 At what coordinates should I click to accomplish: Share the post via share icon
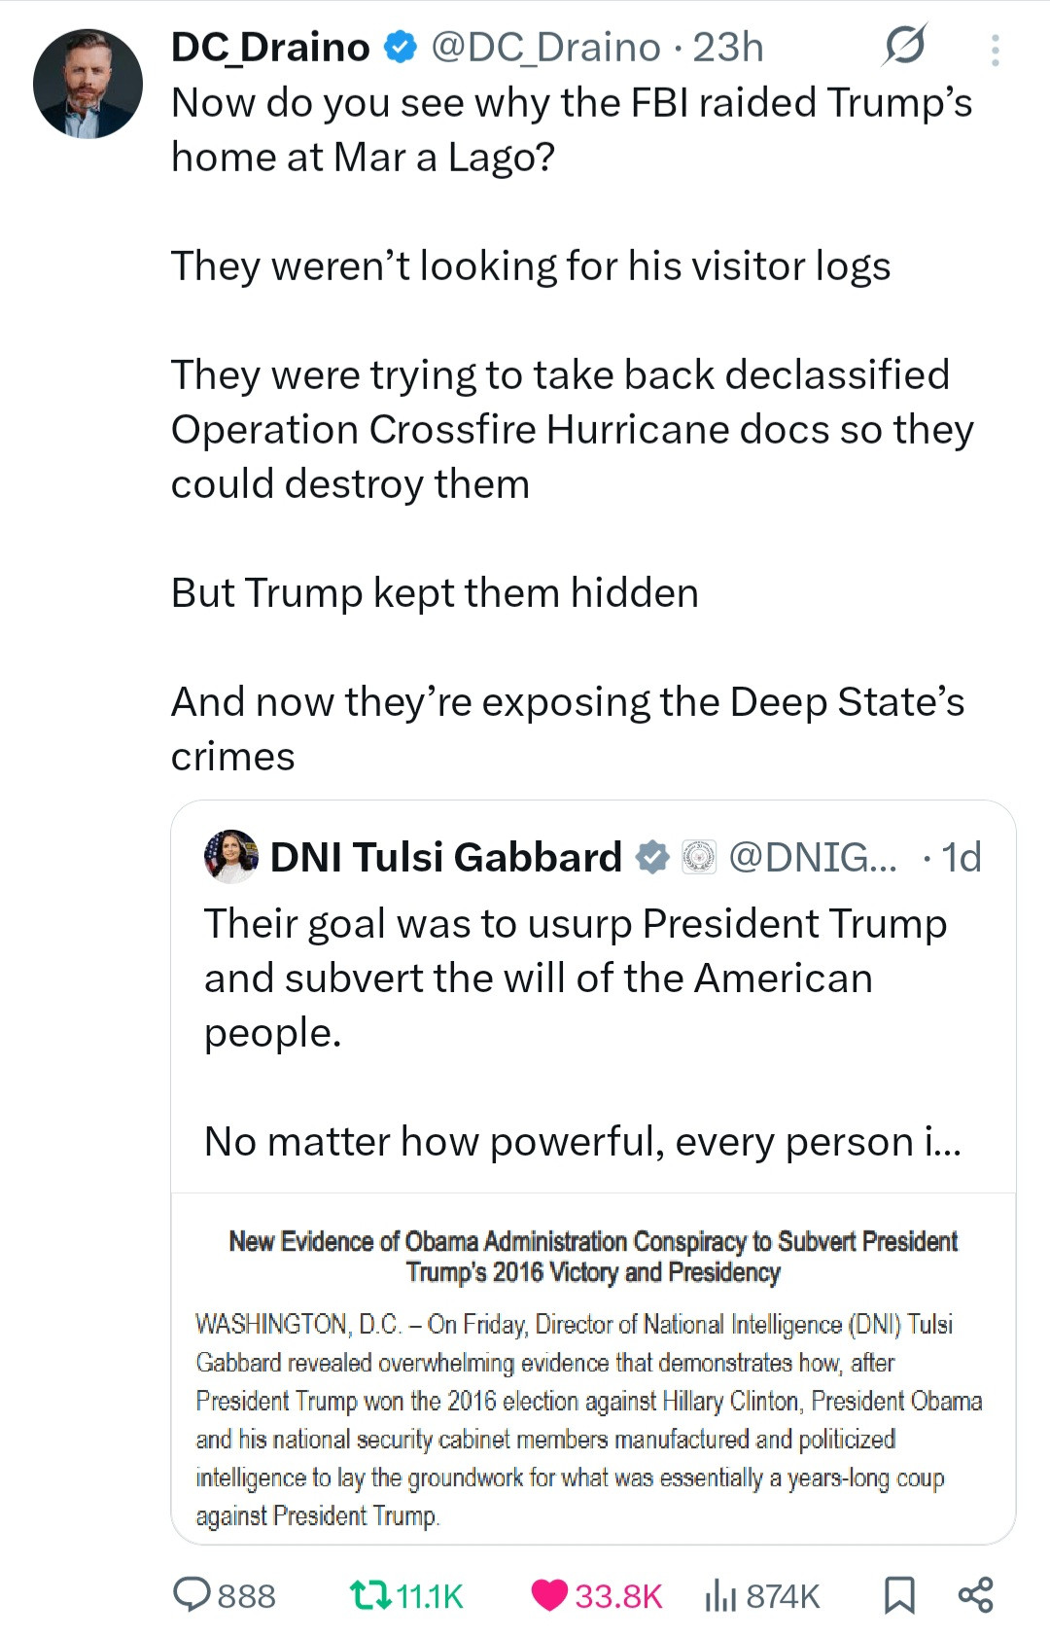[975, 1595]
